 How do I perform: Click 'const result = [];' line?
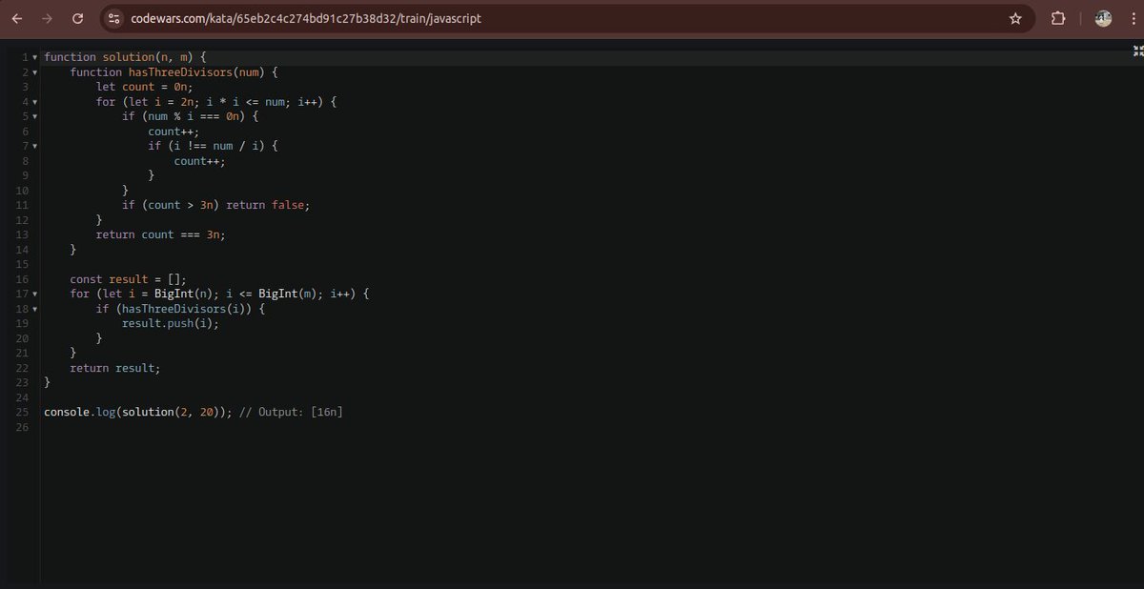pos(129,279)
